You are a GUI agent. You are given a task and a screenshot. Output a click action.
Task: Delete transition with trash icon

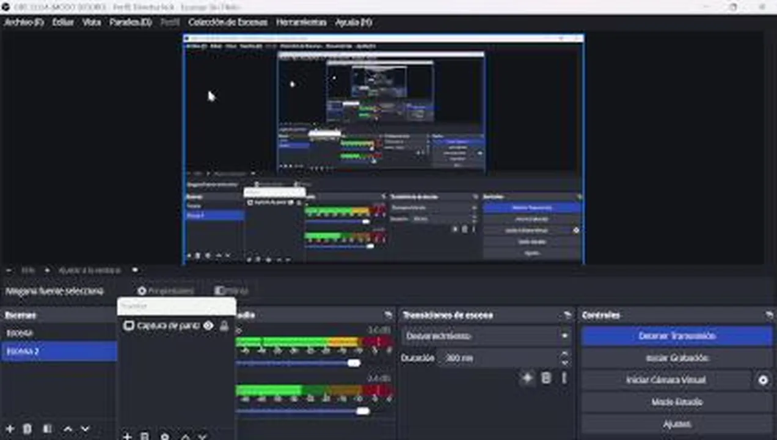[x=546, y=378]
